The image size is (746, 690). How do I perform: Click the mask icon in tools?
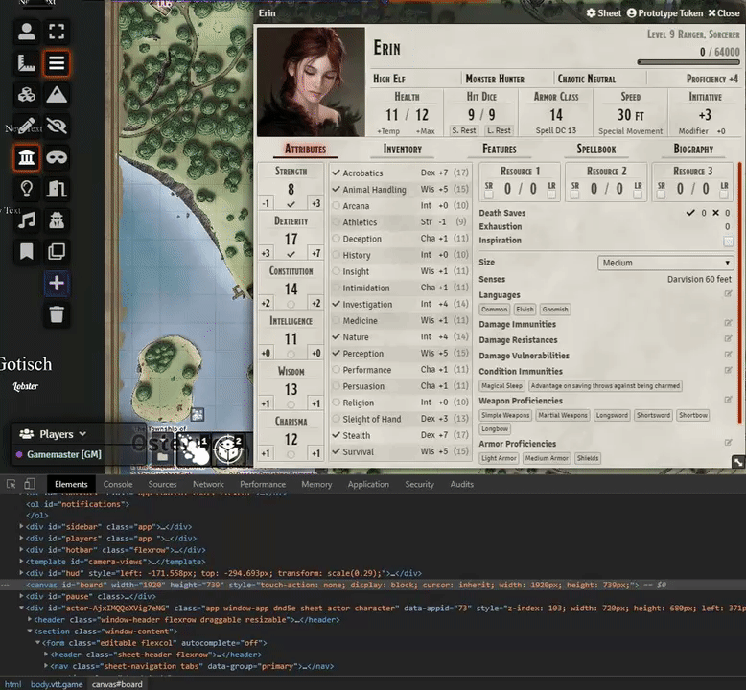[57, 157]
